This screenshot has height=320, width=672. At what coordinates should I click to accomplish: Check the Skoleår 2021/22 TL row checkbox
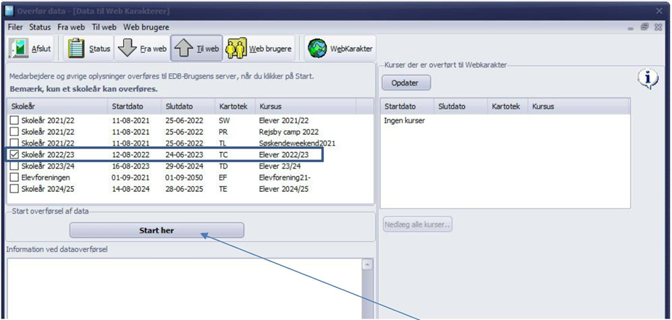pos(14,143)
